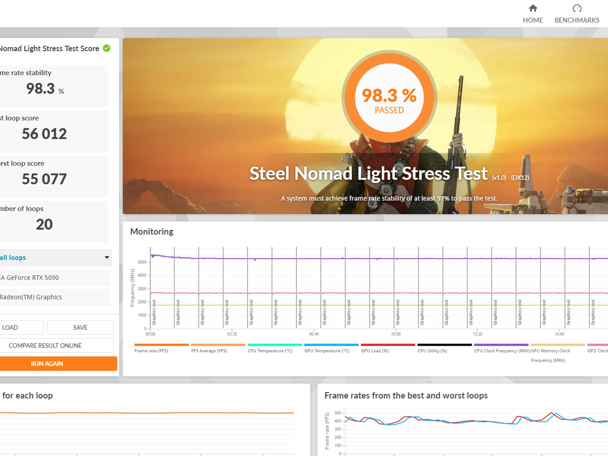The width and height of the screenshot is (608, 456).
Task: Click 'Frame rates from the best and worst loops' heading
Action: (406, 396)
